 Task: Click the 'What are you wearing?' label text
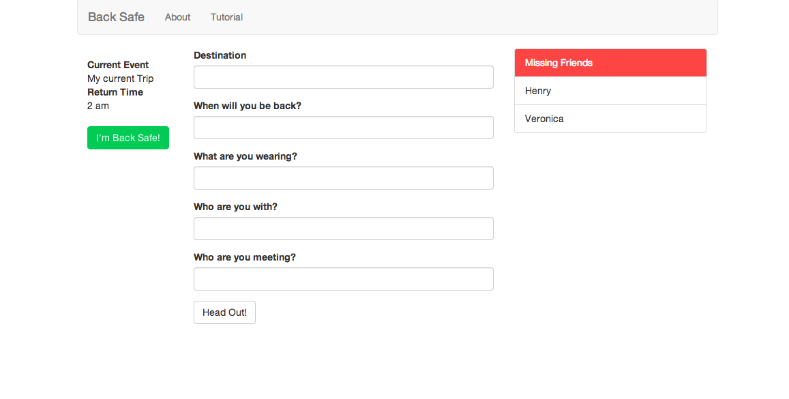click(x=245, y=156)
